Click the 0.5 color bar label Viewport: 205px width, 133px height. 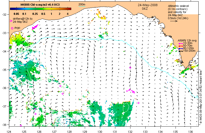point(43,14)
